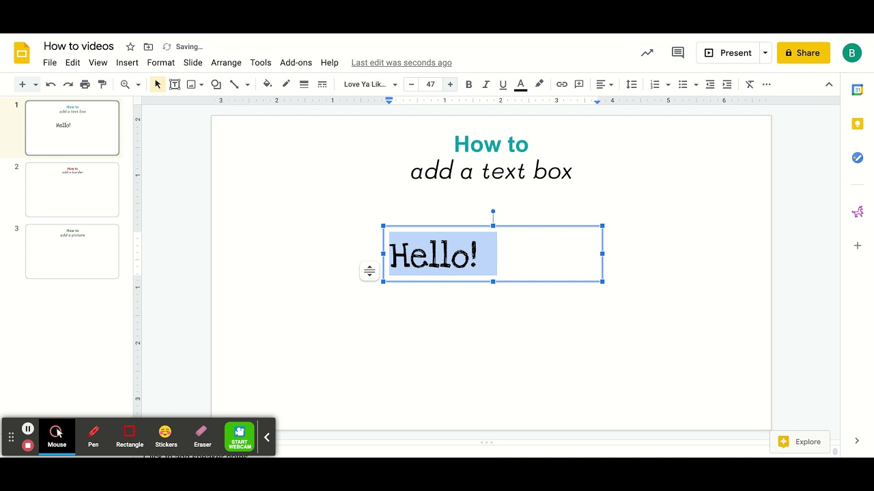Activate the Paint format roller tool
Screen dimensions: 874x491
pyautogui.click(x=102, y=85)
